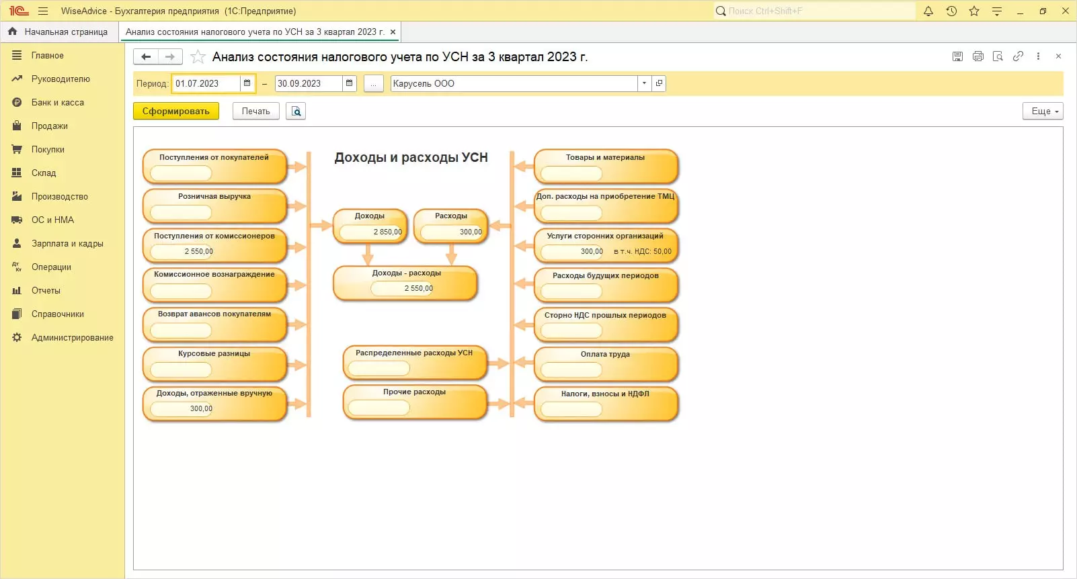This screenshot has width=1077, height=579.
Task: Set the period start date field
Action: (x=206, y=83)
